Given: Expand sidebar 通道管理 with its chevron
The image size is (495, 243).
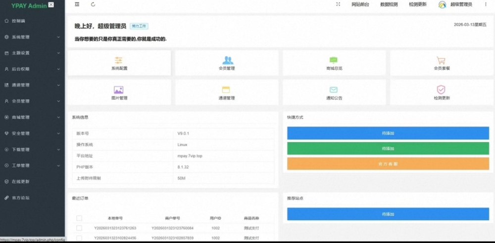Looking at the screenshot, I should [x=58, y=85].
